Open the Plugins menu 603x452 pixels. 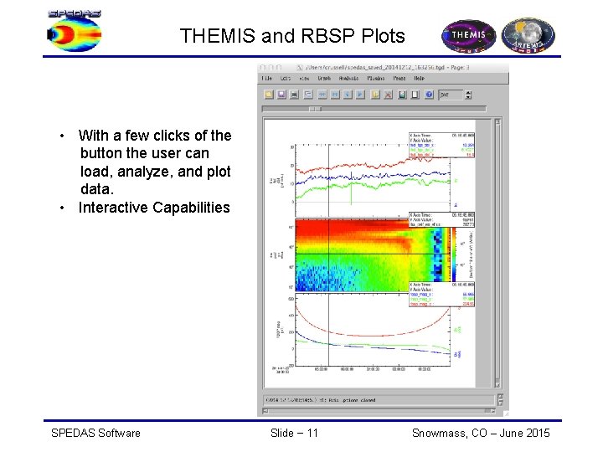coord(376,78)
